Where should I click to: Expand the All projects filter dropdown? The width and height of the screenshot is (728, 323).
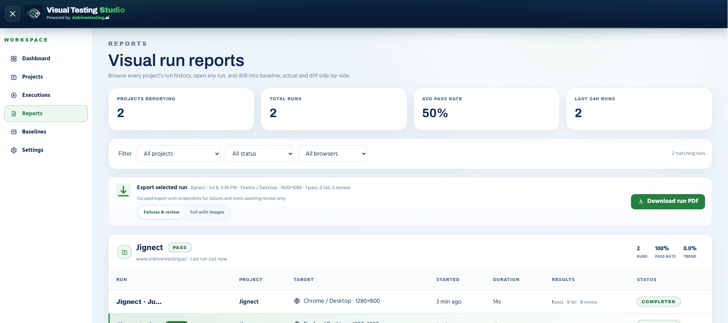click(x=178, y=154)
